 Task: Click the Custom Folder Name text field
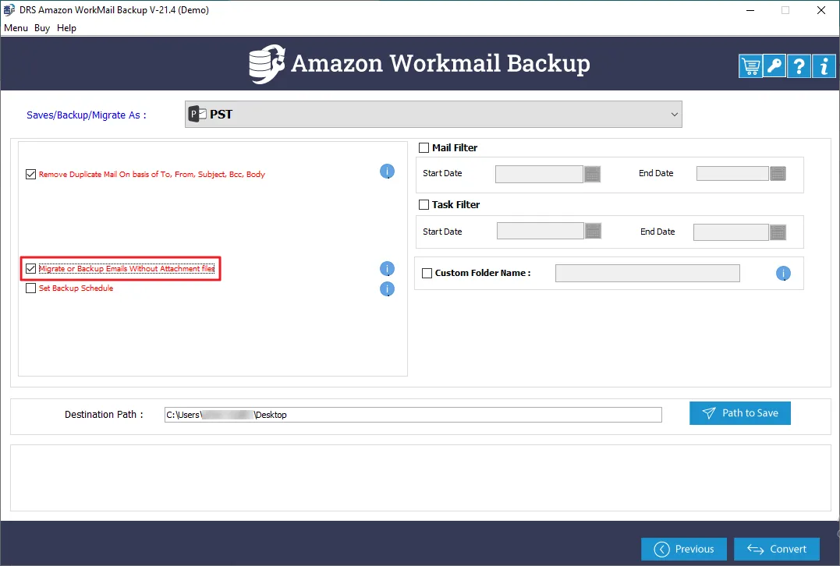coord(647,273)
